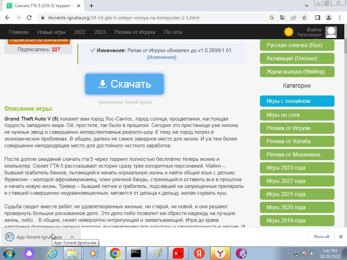Open Игры с онлайном category

[297, 101]
